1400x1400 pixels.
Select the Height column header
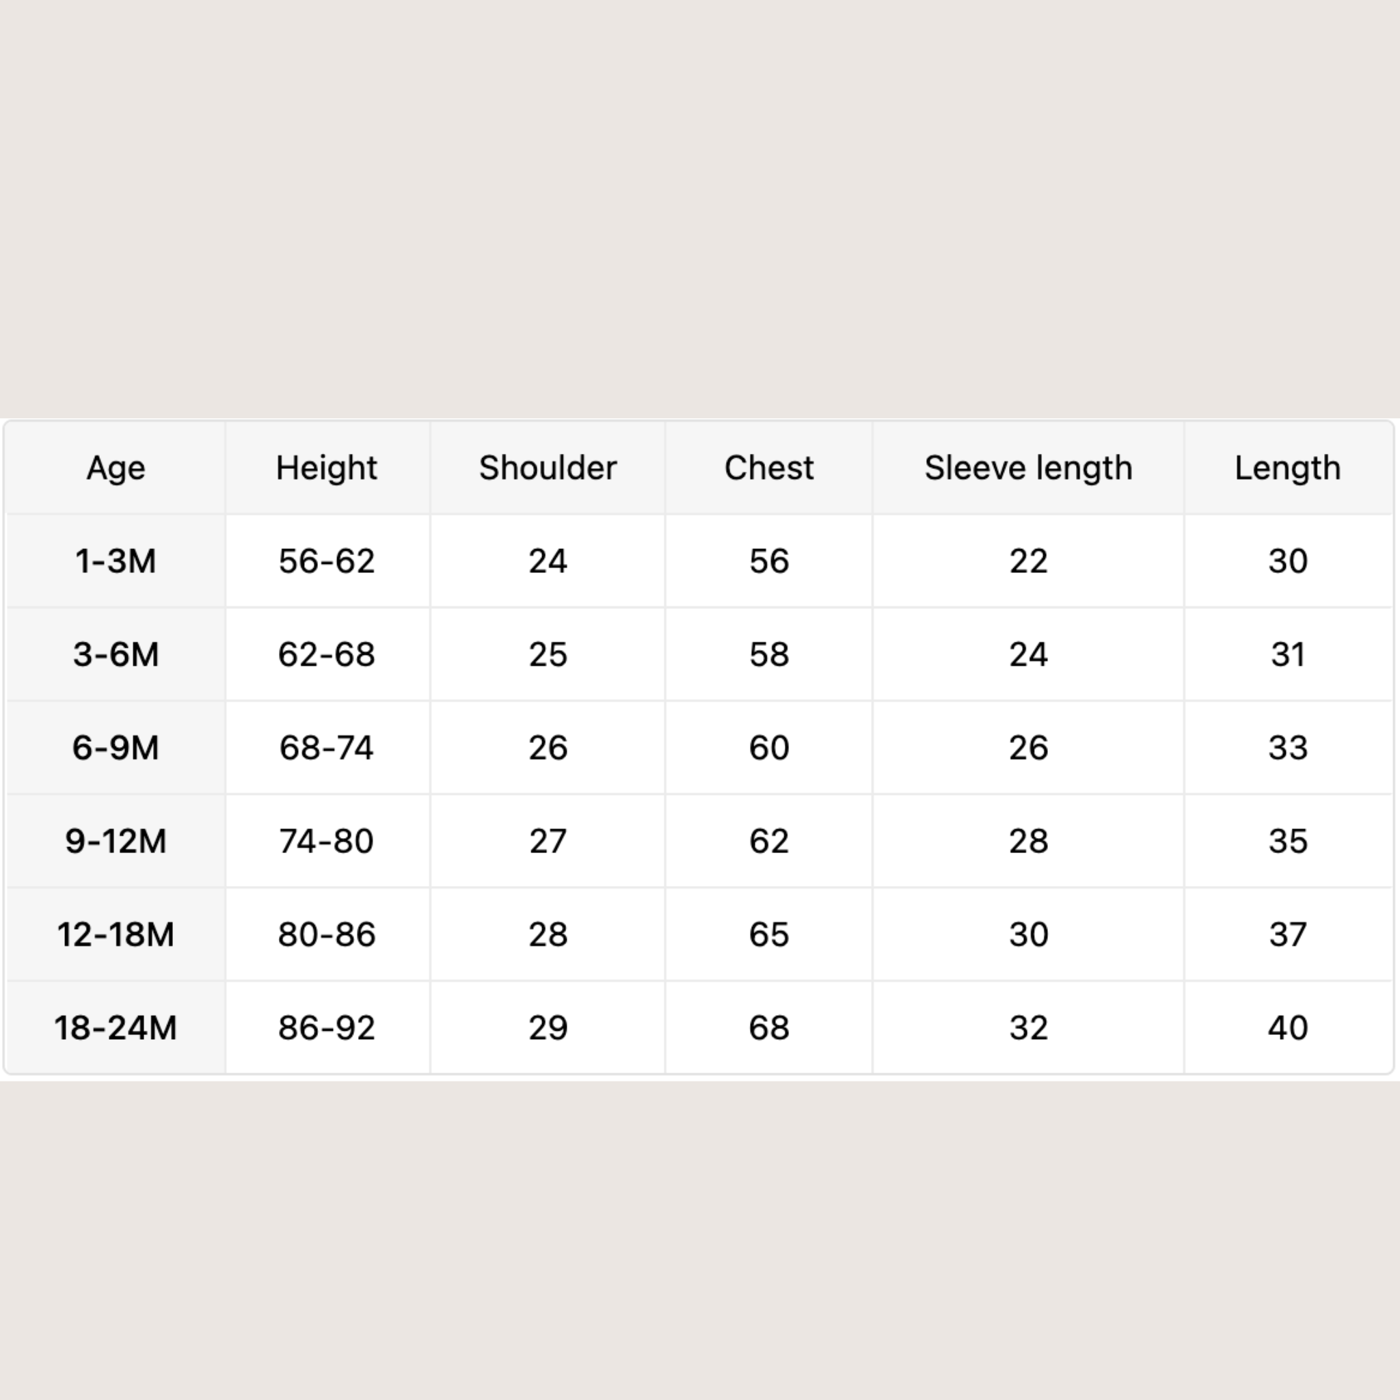pos(327,468)
